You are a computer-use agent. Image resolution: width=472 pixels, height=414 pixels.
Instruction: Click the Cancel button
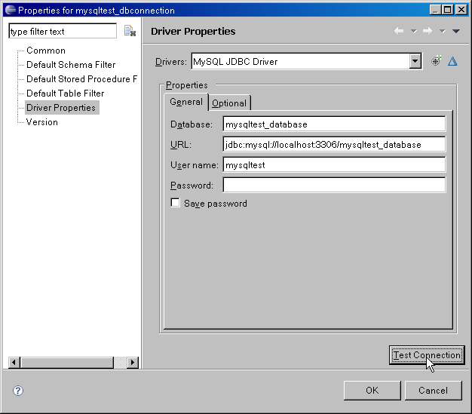[x=433, y=390]
